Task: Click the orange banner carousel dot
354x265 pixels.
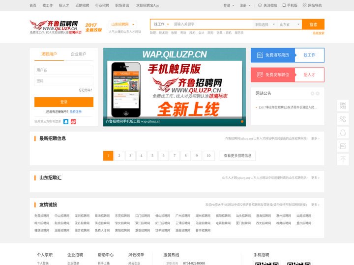Action: pyautogui.click(x=242, y=122)
